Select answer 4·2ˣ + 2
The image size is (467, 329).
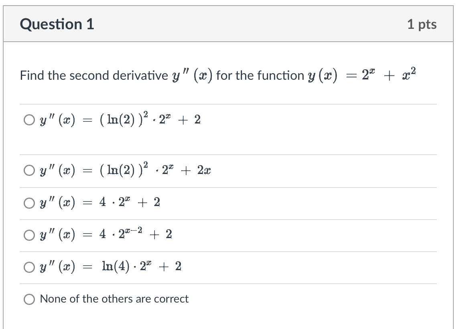click(28, 203)
